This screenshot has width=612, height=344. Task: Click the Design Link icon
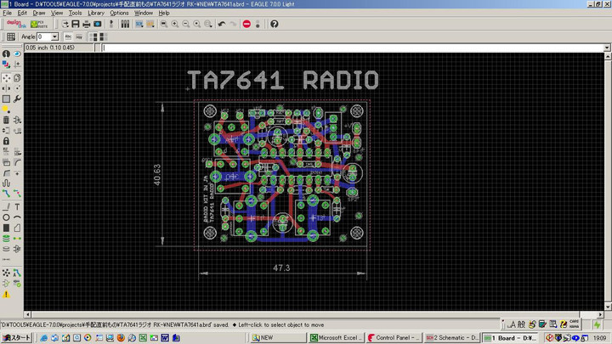(18, 24)
